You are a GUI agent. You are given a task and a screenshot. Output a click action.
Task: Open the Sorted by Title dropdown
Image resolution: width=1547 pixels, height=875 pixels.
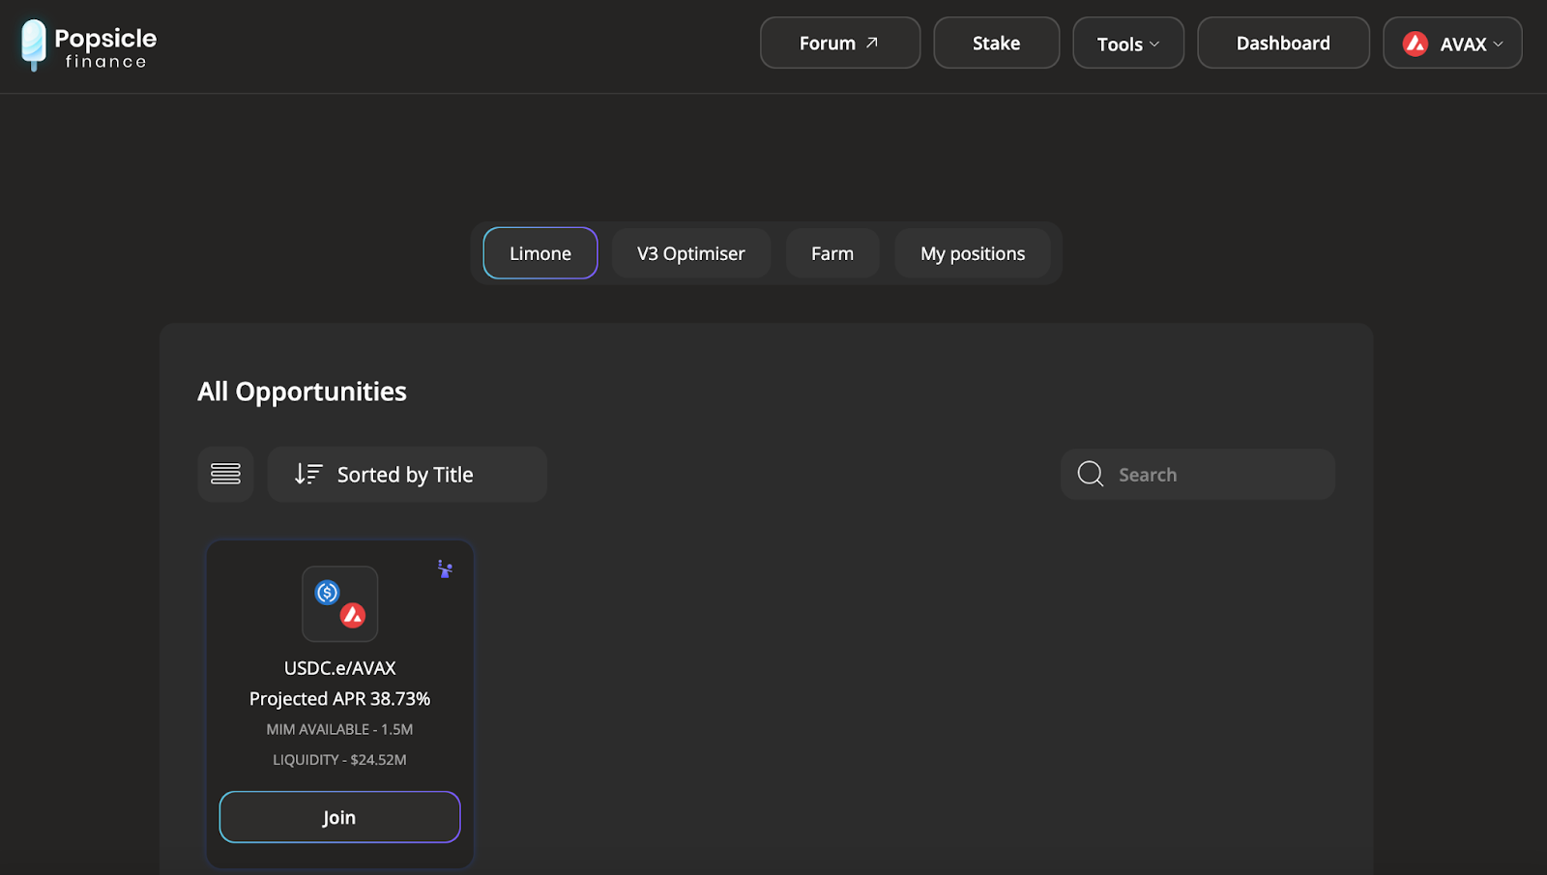tap(407, 474)
